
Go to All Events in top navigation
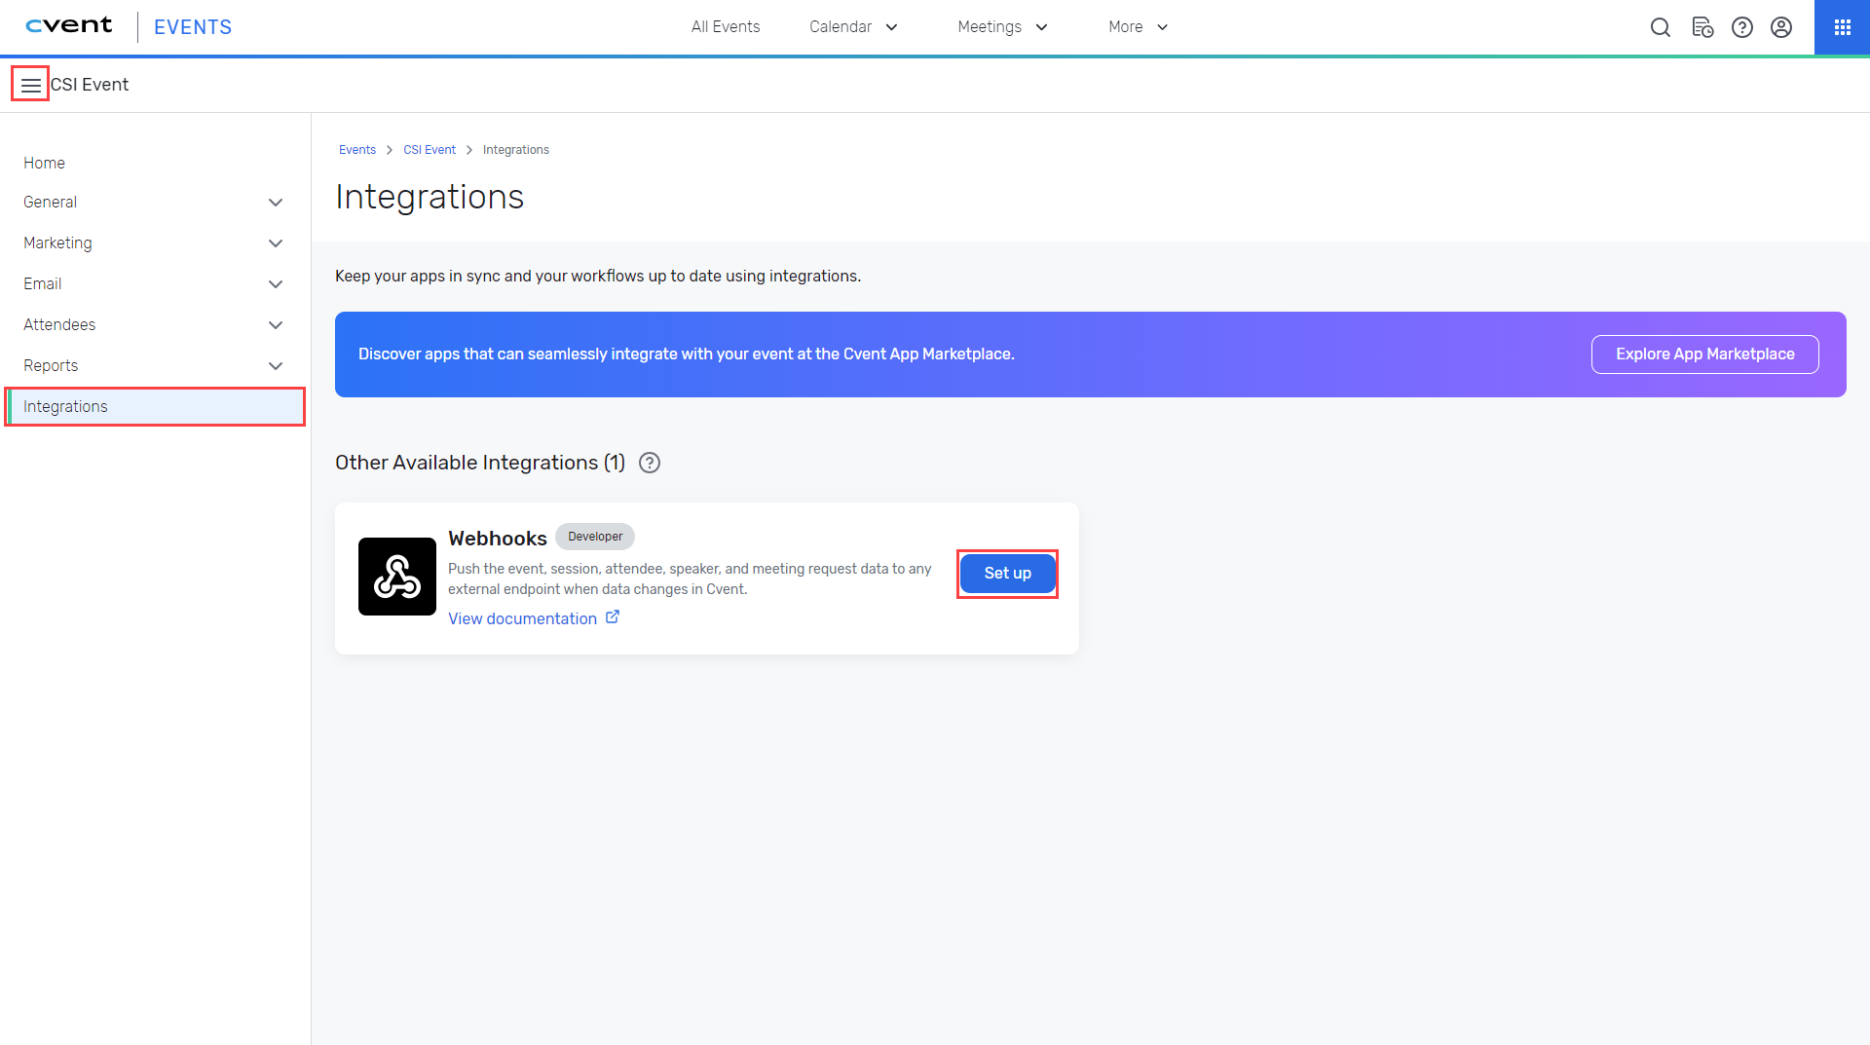coord(726,27)
